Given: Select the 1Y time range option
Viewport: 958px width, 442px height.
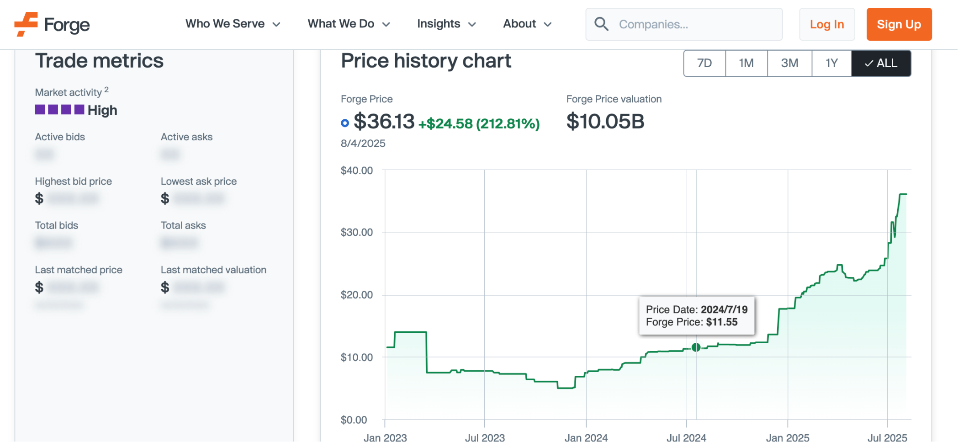Looking at the screenshot, I should [831, 64].
